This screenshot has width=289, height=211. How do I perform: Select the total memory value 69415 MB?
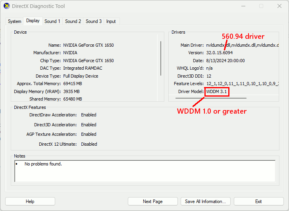click(x=73, y=84)
